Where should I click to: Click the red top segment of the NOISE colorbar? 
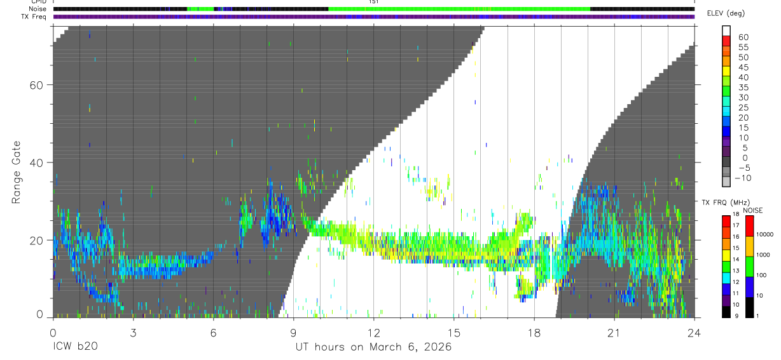point(750,226)
